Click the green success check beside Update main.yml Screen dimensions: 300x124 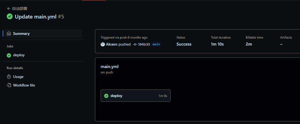click(10, 16)
